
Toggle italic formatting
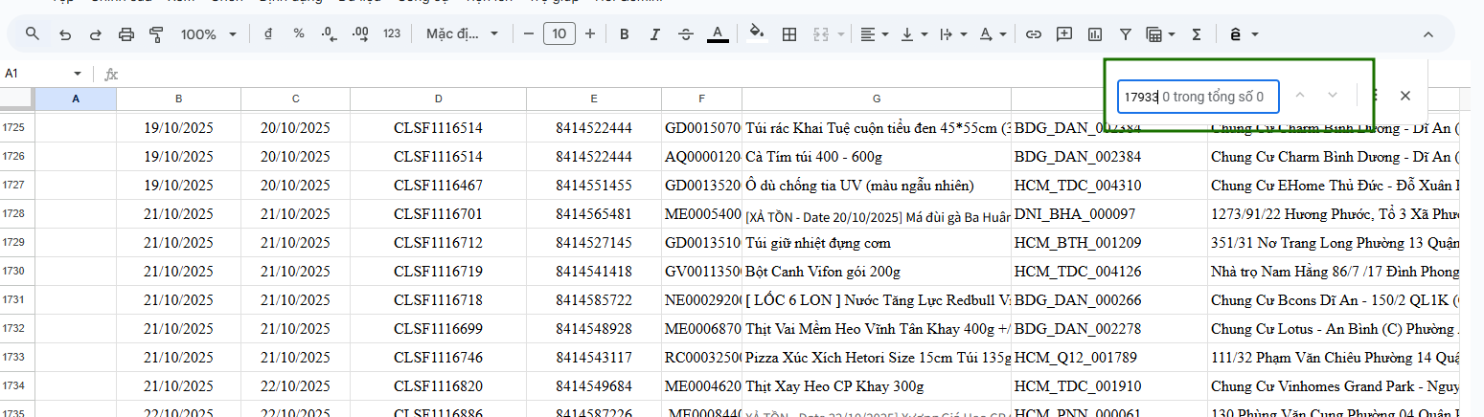[x=655, y=34]
